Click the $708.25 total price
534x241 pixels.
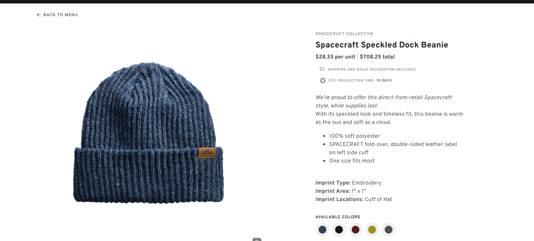(x=377, y=57)
